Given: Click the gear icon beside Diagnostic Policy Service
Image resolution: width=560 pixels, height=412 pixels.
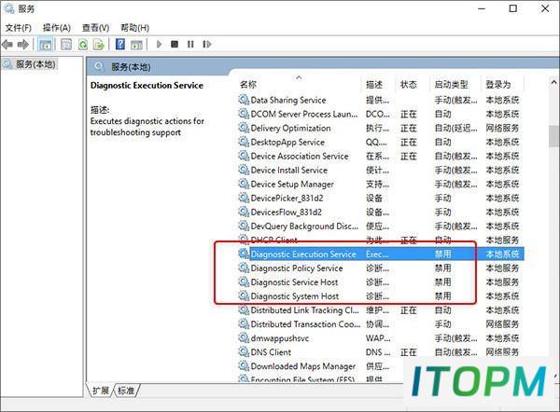Looking at the screenshot, I should click(x=244, y=268).
